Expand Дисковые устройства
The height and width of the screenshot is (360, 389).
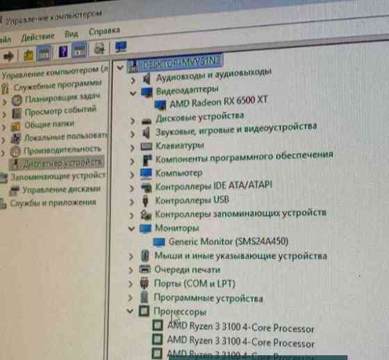(132, 121)
